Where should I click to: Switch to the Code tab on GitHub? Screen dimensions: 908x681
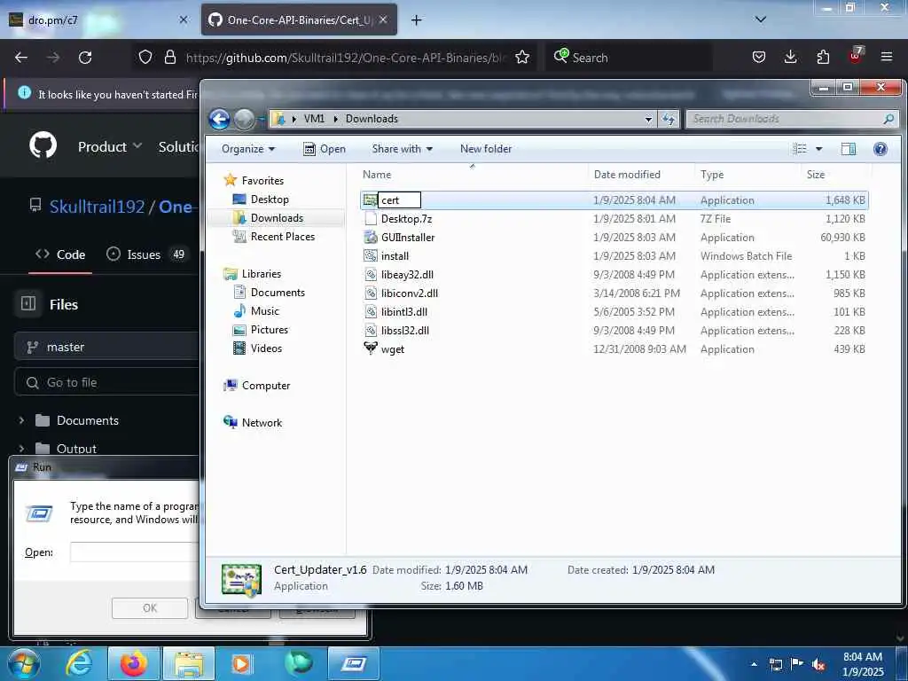coord(60,254)
